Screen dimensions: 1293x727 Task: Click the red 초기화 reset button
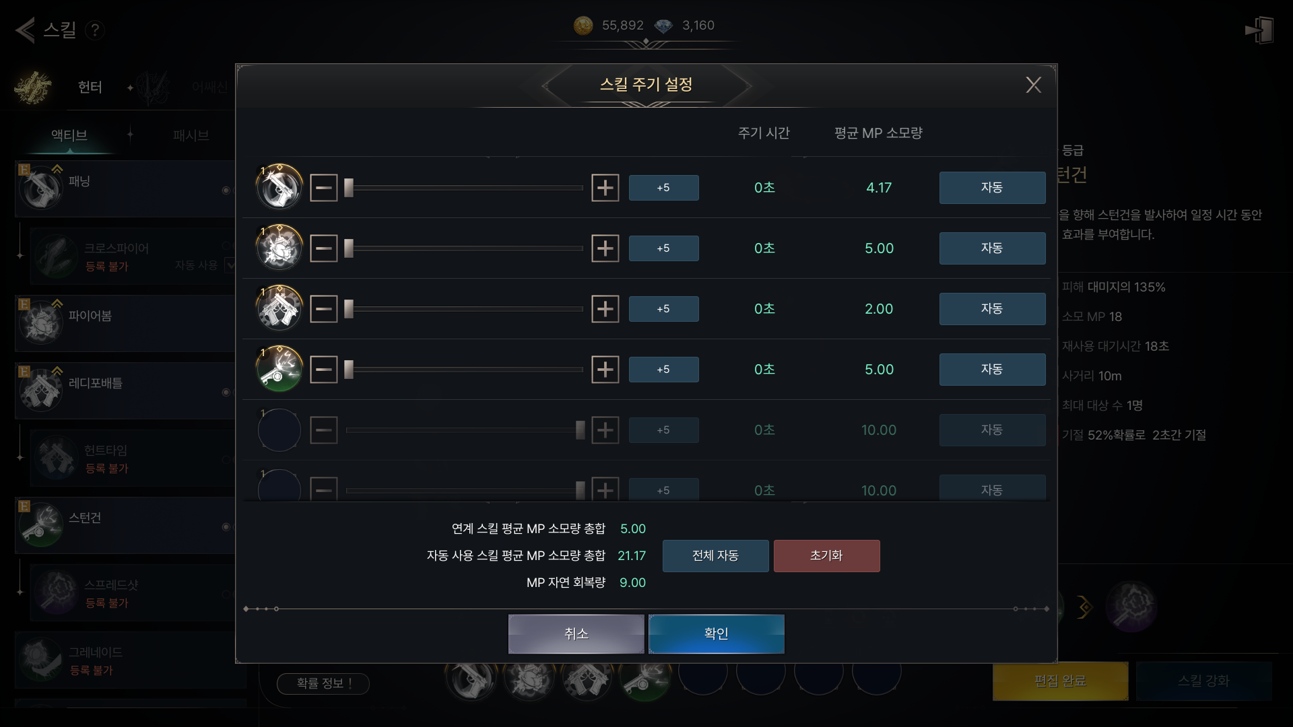pos(826,556)
